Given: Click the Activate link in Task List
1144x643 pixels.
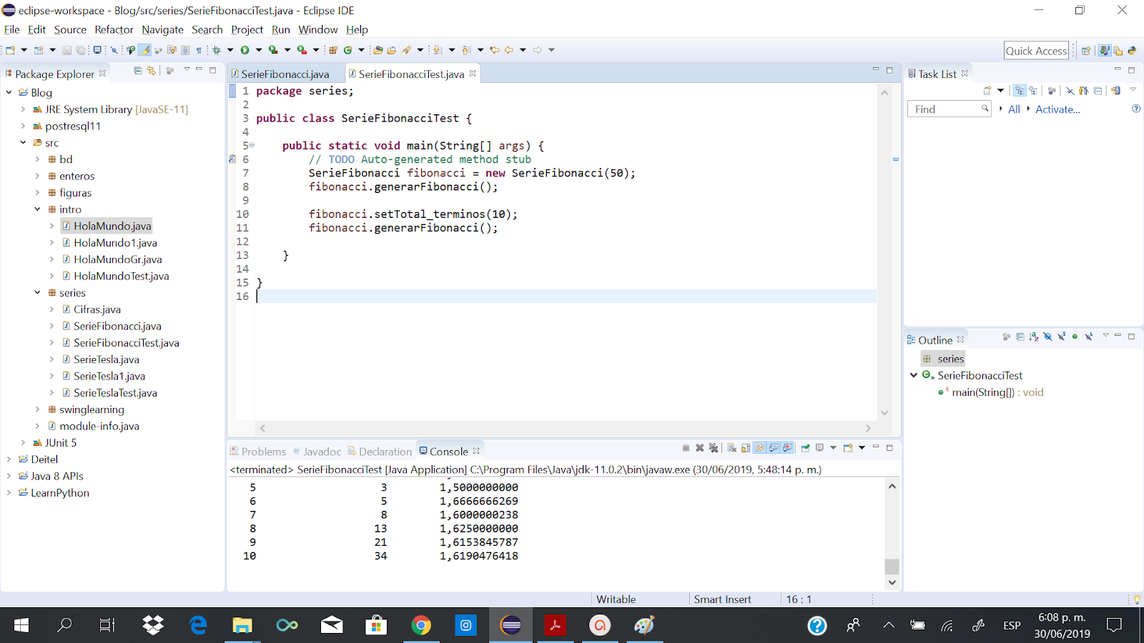Looking at the screenshot, I should click(1057, 109).
